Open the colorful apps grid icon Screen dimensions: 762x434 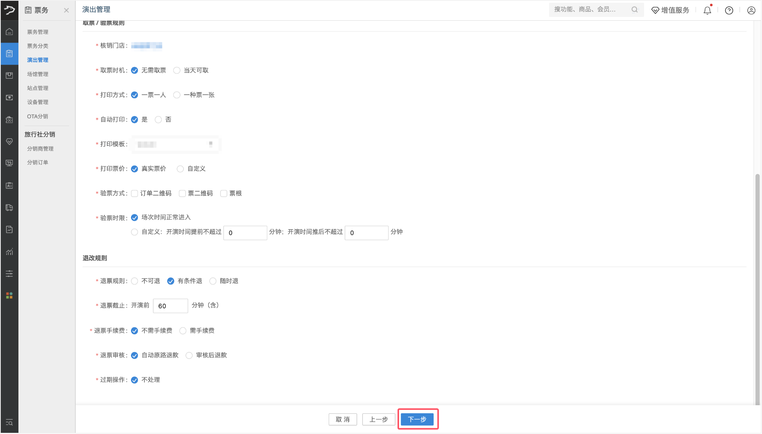pyautogui.click(x=9, y=295)
